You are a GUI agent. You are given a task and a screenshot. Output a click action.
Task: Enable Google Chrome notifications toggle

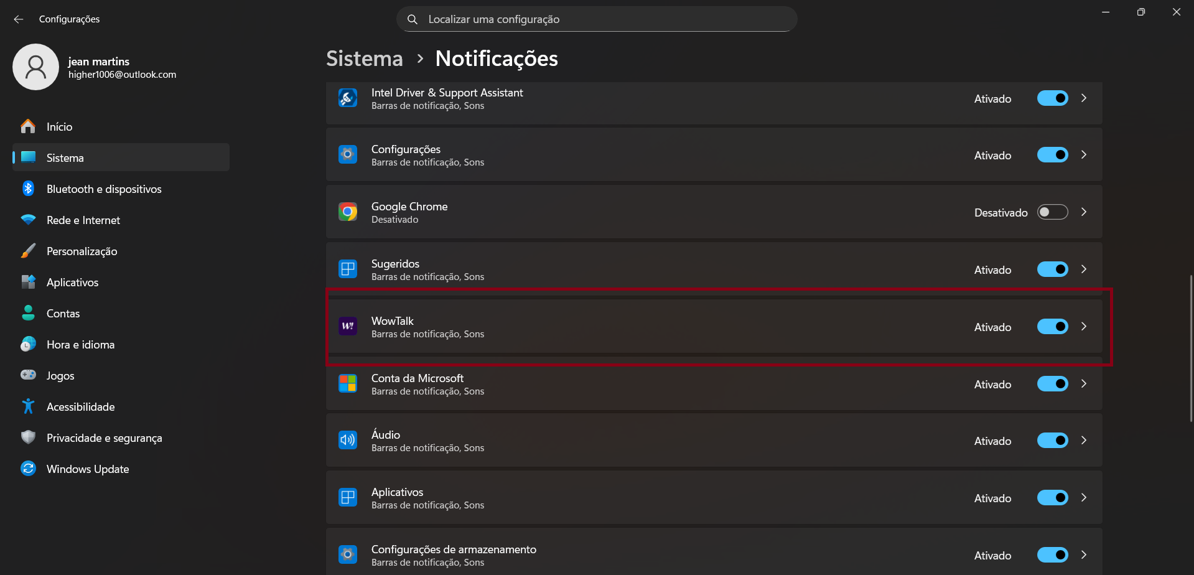(x=1052, y=212)
